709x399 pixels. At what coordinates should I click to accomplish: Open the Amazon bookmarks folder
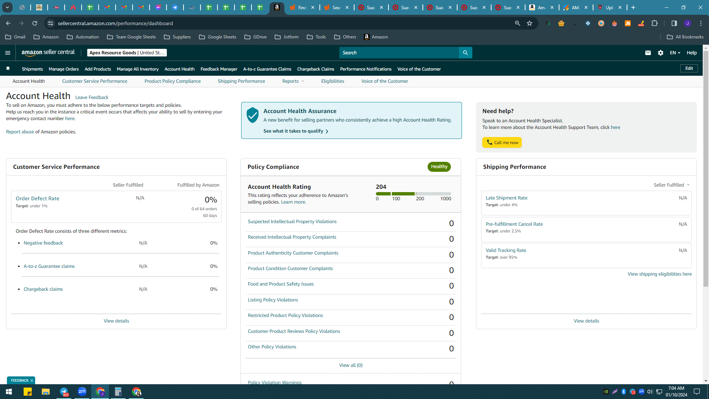pos(46,37)
